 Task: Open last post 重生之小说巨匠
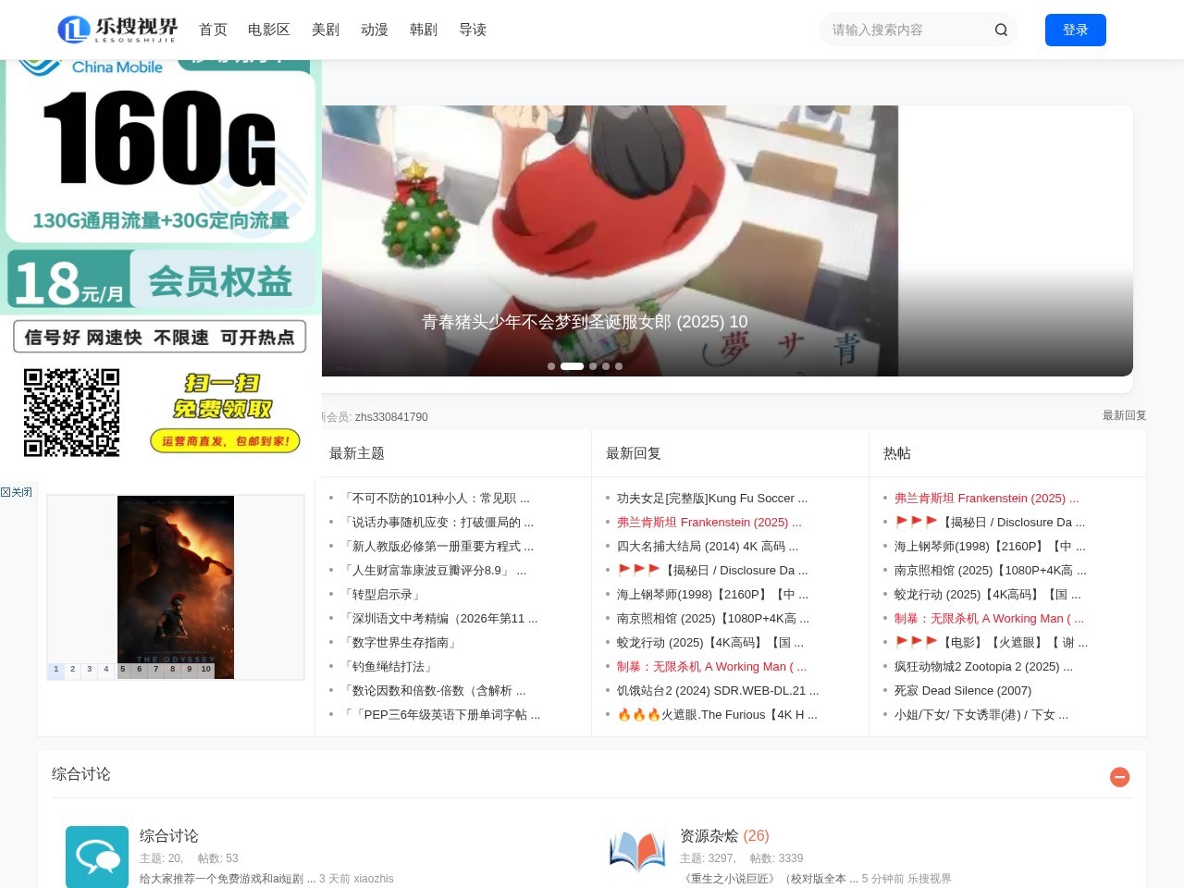click(x=769, y=879)
